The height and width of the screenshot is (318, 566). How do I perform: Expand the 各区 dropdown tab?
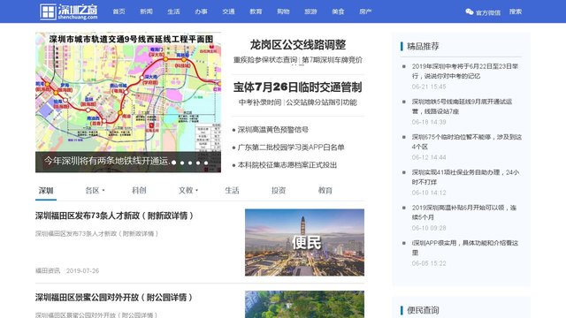95,191
